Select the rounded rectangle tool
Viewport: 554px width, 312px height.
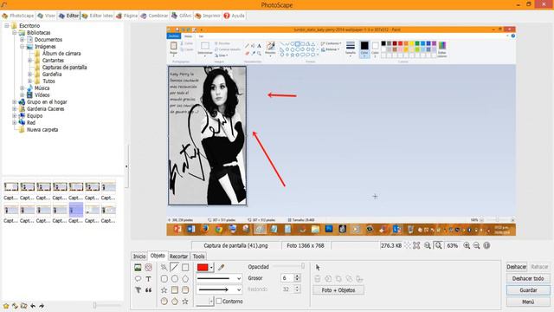click(x=164, y=279)
